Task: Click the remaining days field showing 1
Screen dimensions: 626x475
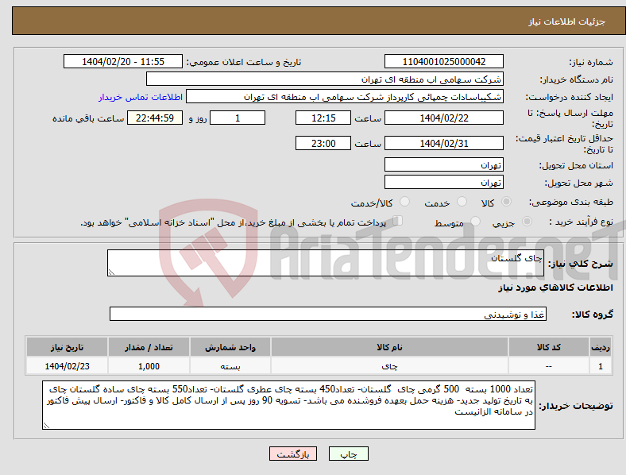Action: [x=238, y=118]
